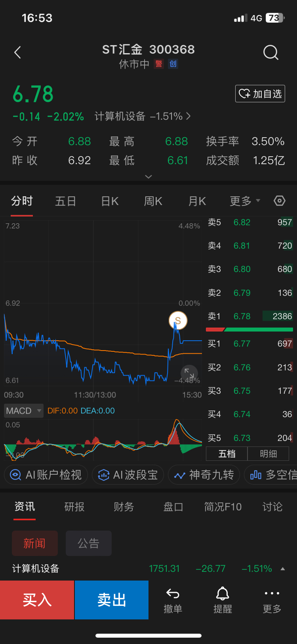Tap stock title ST汇金 300368
This screenshot has width=297, height=644.
(148, 49)
